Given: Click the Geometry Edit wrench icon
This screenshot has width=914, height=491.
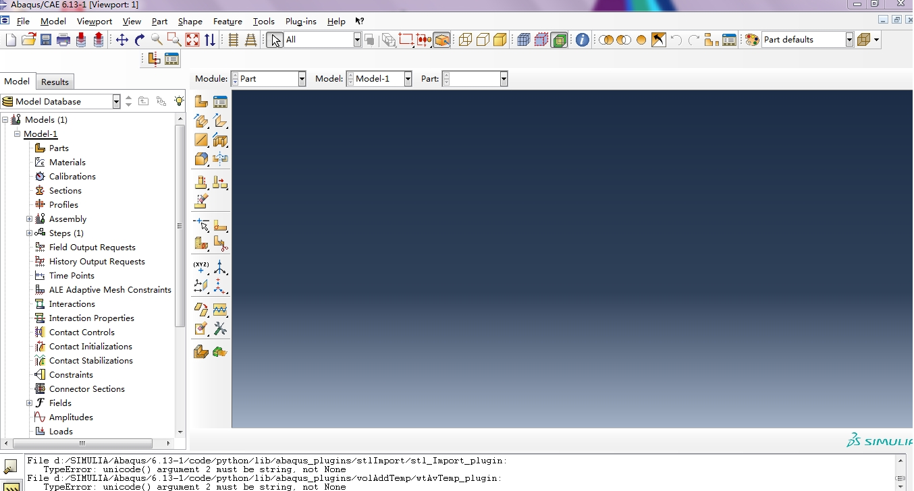Looking at the screenshot, I should tap(220, 328).
